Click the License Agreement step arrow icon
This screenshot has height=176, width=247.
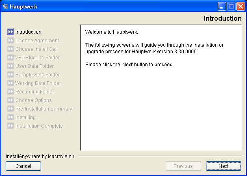[x=11, y=41]
